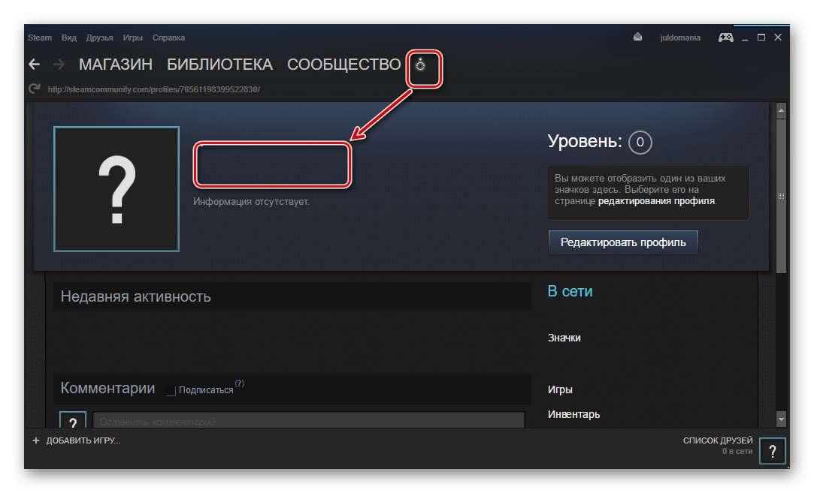This screenshot has height=493, width=814.
Task: Click the Уровень label
Action: click(x=585, y=141)
